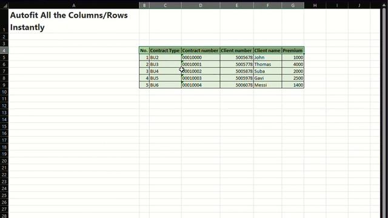Select the cell containing BU2
388x218 pixels.
(x=166, y=58)
